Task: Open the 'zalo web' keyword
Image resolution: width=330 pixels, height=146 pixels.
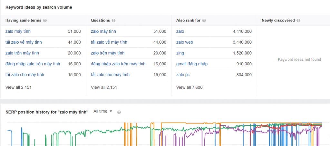Action: [185, 42]
